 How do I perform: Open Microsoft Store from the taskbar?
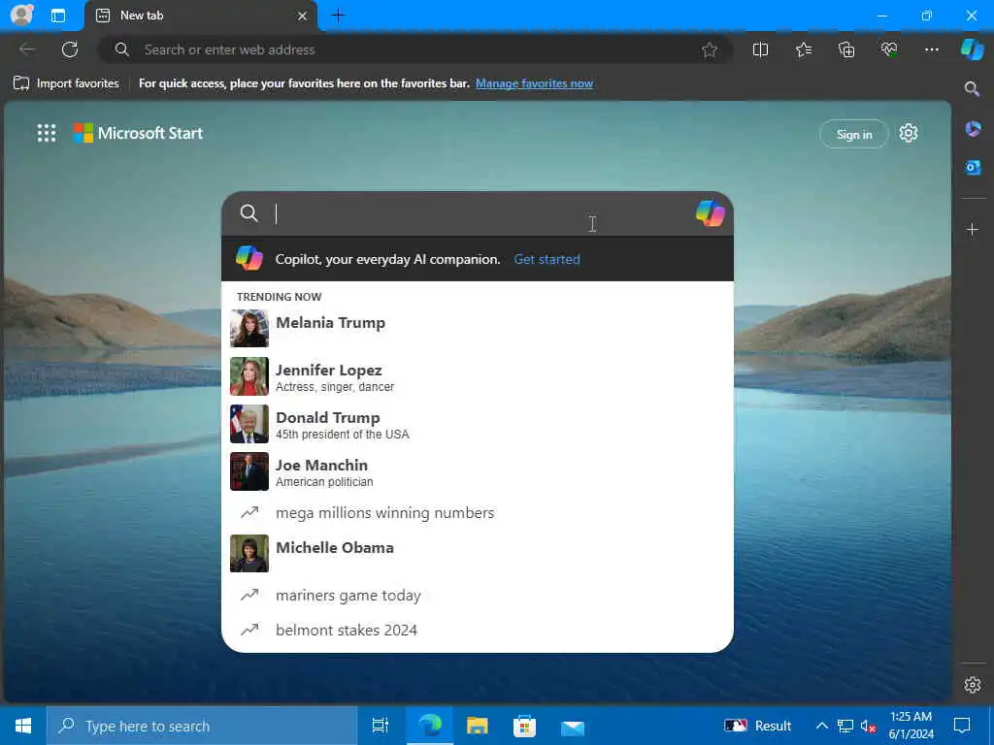[x=524, y=726]
